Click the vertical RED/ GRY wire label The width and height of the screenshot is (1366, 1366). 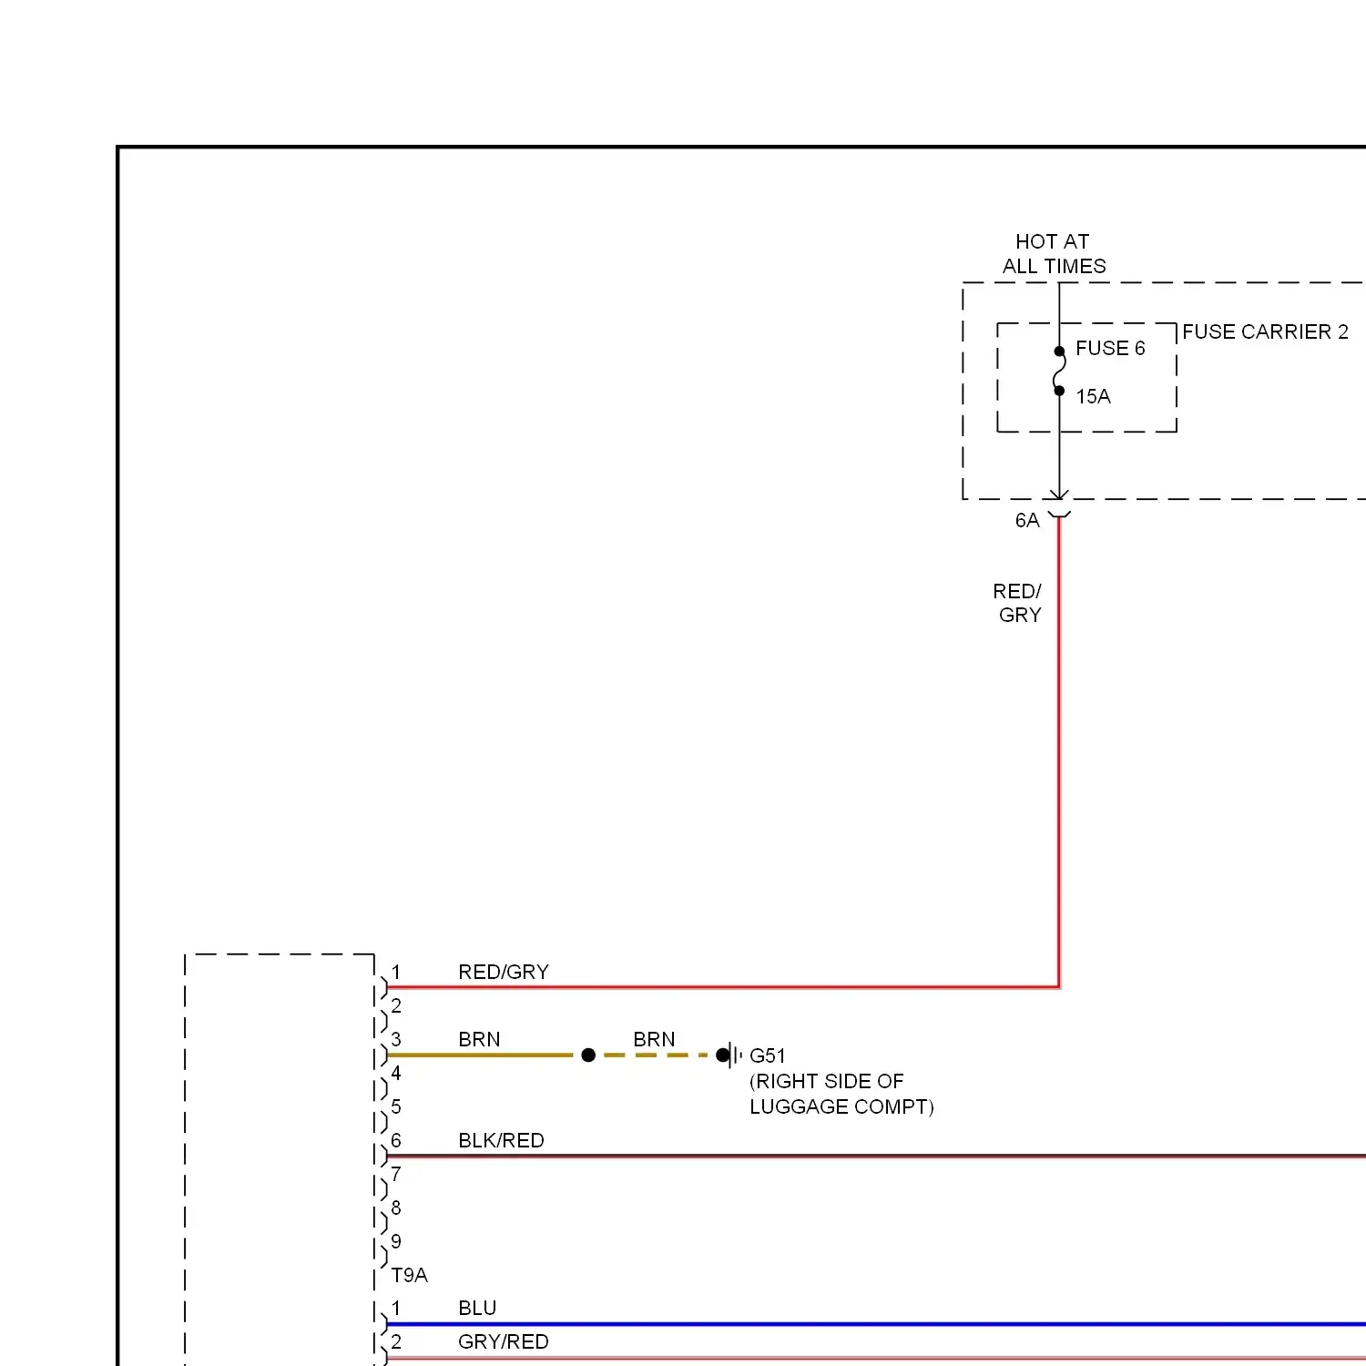click(x=1018, y=603)
